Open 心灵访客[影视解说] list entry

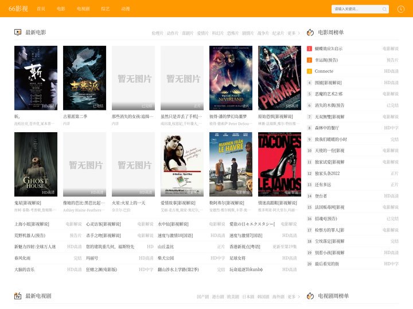tap(103, 224)
